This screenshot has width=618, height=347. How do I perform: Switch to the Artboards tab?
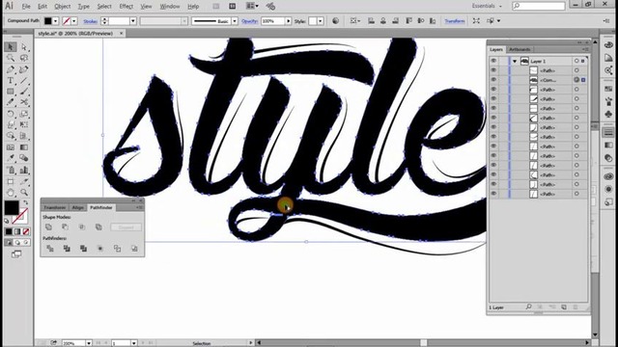520,49
